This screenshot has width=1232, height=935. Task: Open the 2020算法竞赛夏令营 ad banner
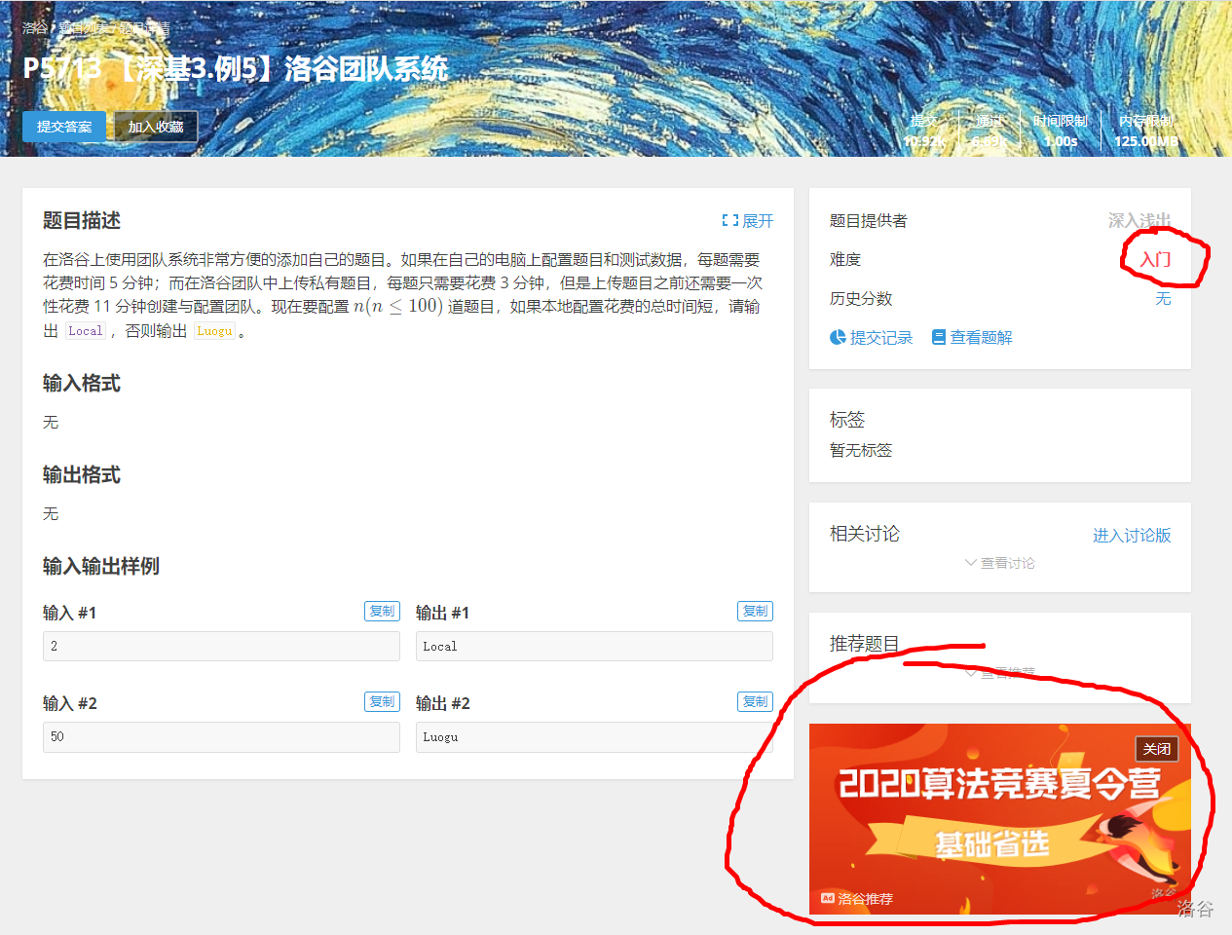[999, 819]
